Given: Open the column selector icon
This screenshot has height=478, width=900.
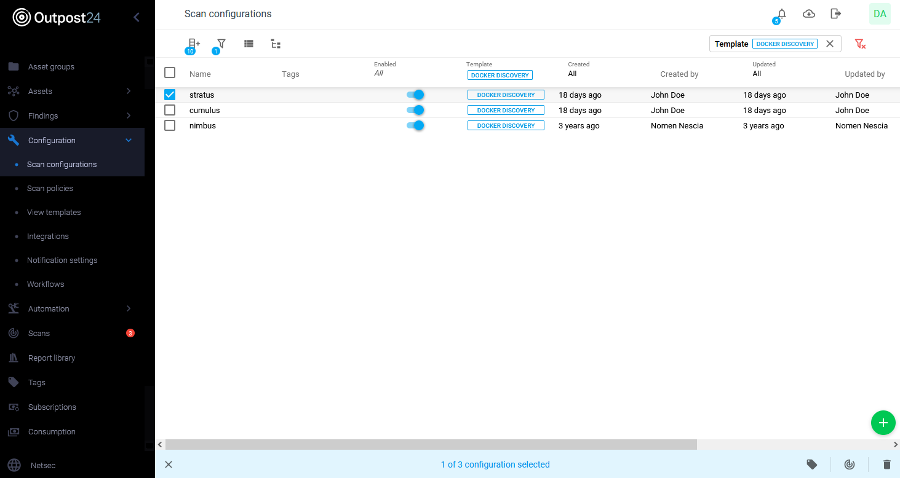Looking at the screenshot, I should coord(194,44).
